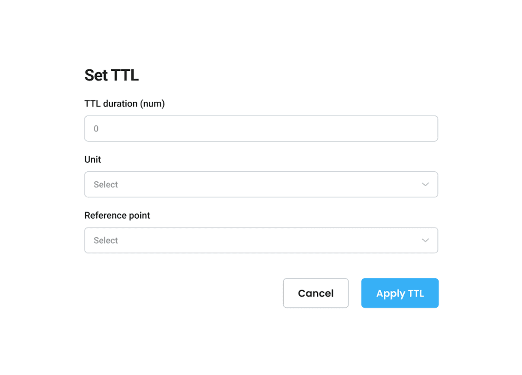Click the Reference point label text
The image size is (522, 375).
click(x=117, y=215)
